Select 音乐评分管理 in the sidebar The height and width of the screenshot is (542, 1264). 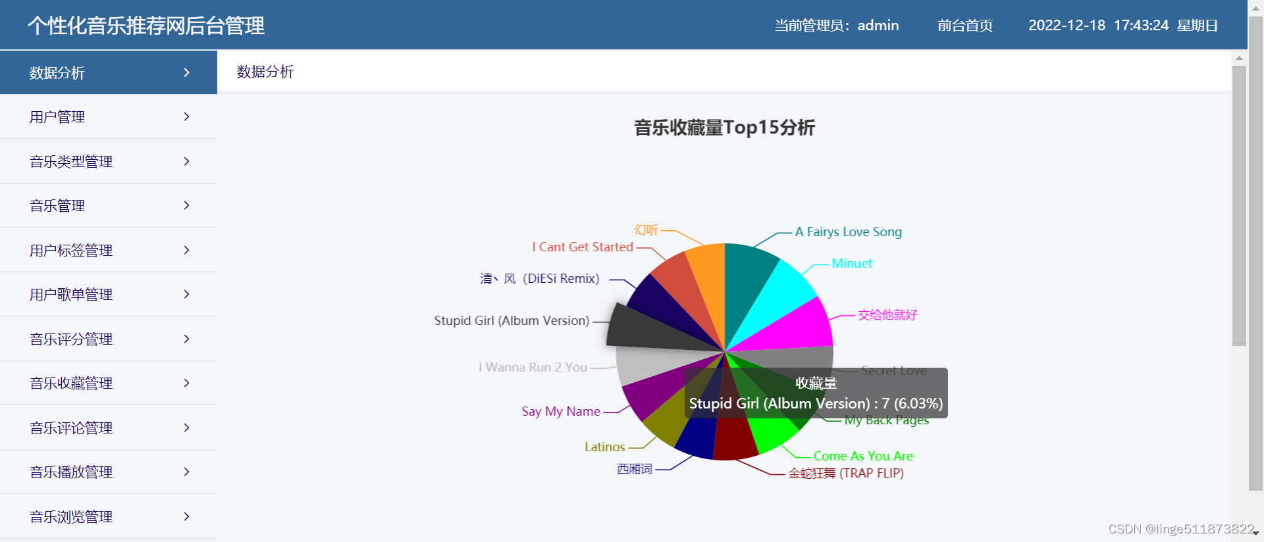pyautogui.click(x=109, y=339)
